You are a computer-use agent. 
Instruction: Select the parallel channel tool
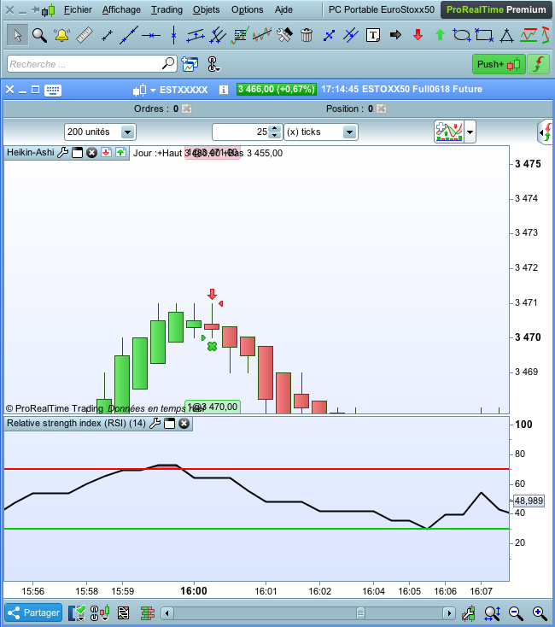(196, 36)
